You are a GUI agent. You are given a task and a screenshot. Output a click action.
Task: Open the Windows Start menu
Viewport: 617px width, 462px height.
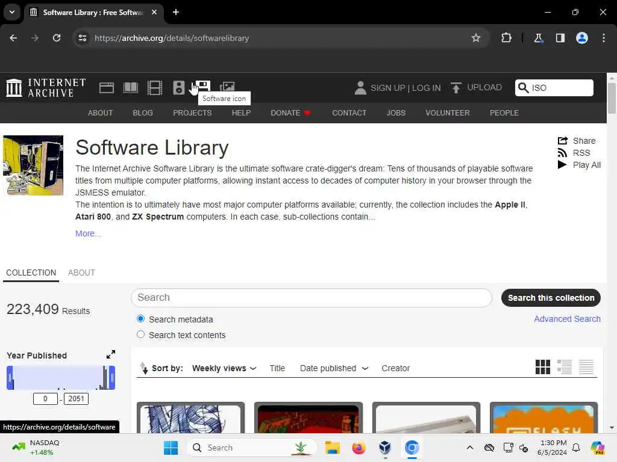point(171,448)
